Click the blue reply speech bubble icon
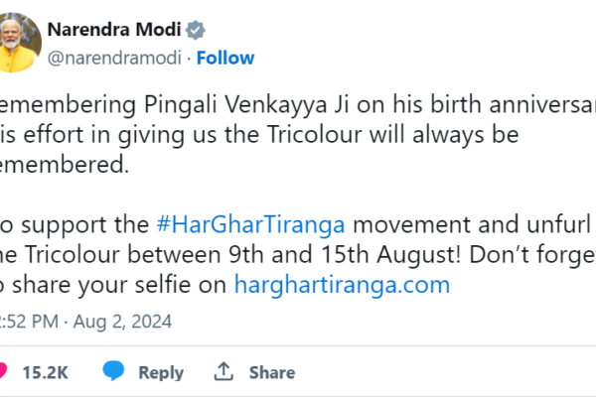The image size is (596, 397). (x=114, y=372)
